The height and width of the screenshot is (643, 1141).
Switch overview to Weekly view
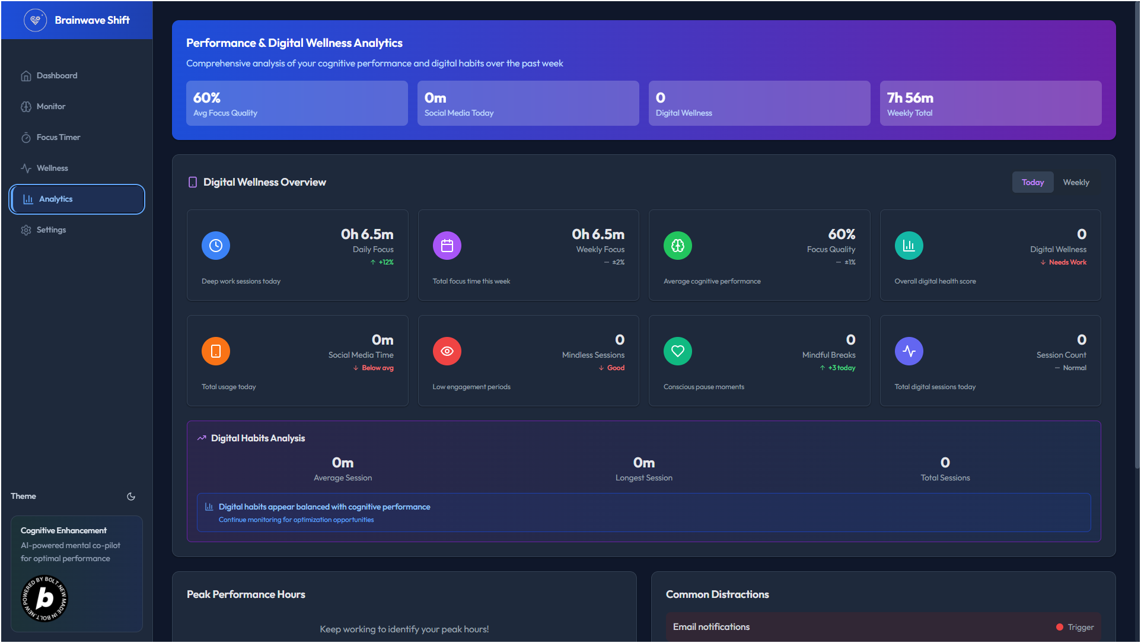pos(1076,182)
